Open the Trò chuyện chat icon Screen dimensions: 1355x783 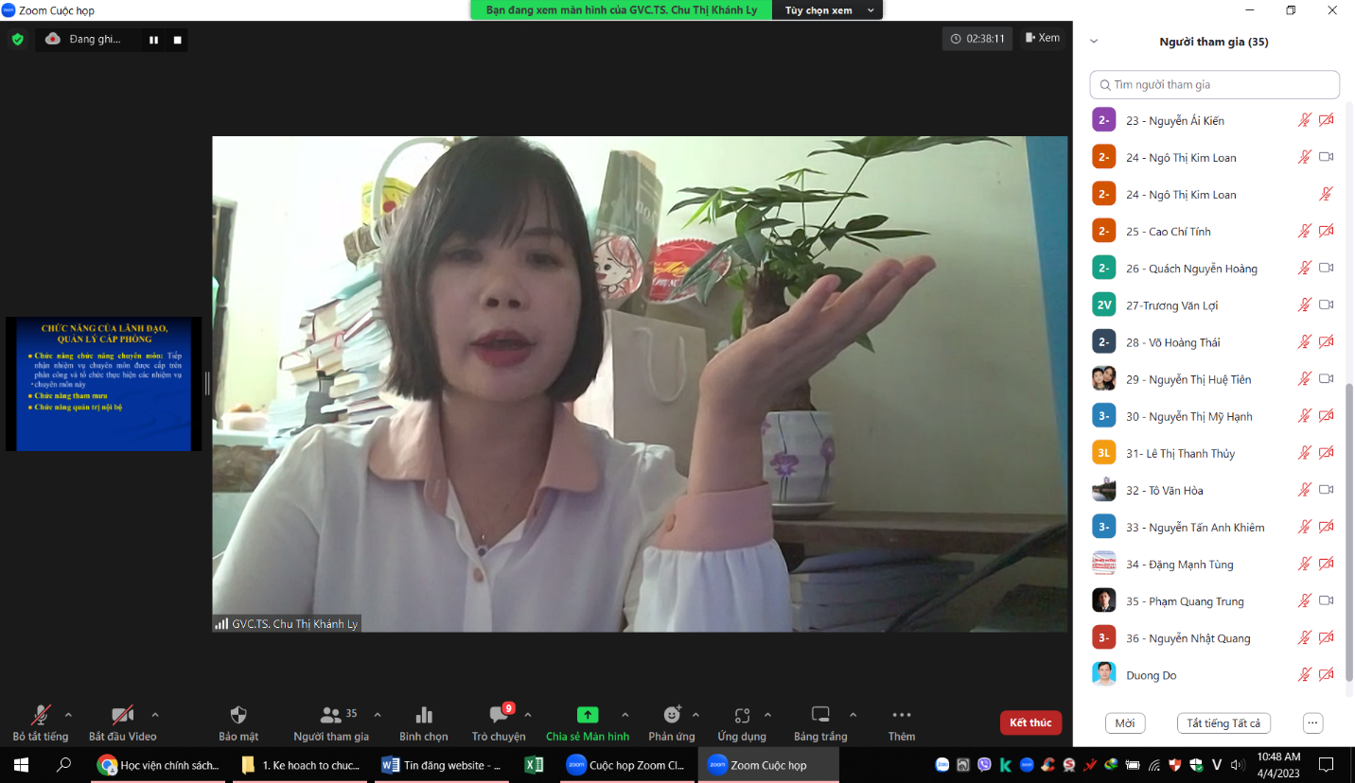point(499,716)
